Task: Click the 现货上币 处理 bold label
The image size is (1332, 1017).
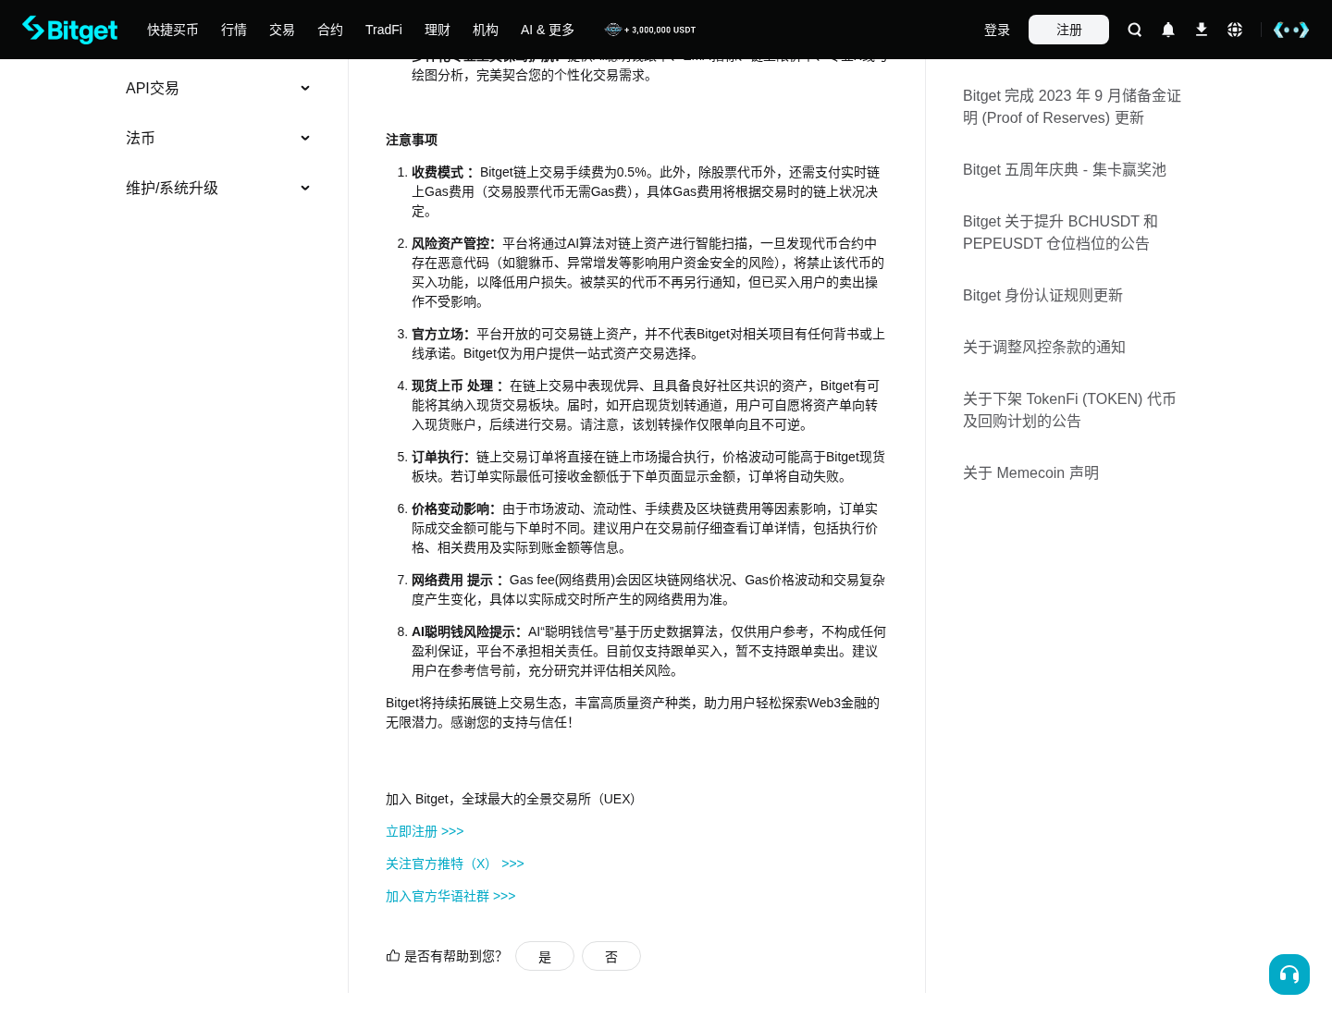Action: click(457, 386)
